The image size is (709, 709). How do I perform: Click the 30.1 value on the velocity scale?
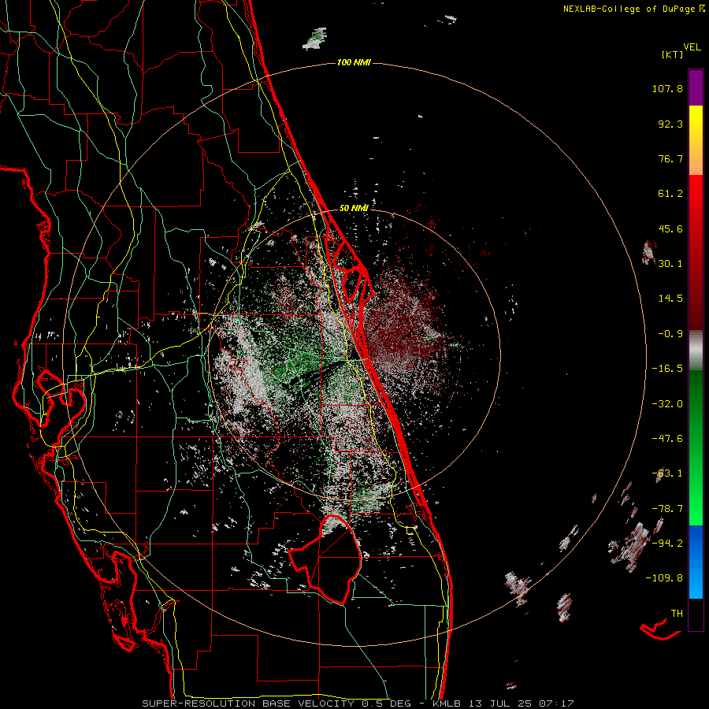click(670, 264)
